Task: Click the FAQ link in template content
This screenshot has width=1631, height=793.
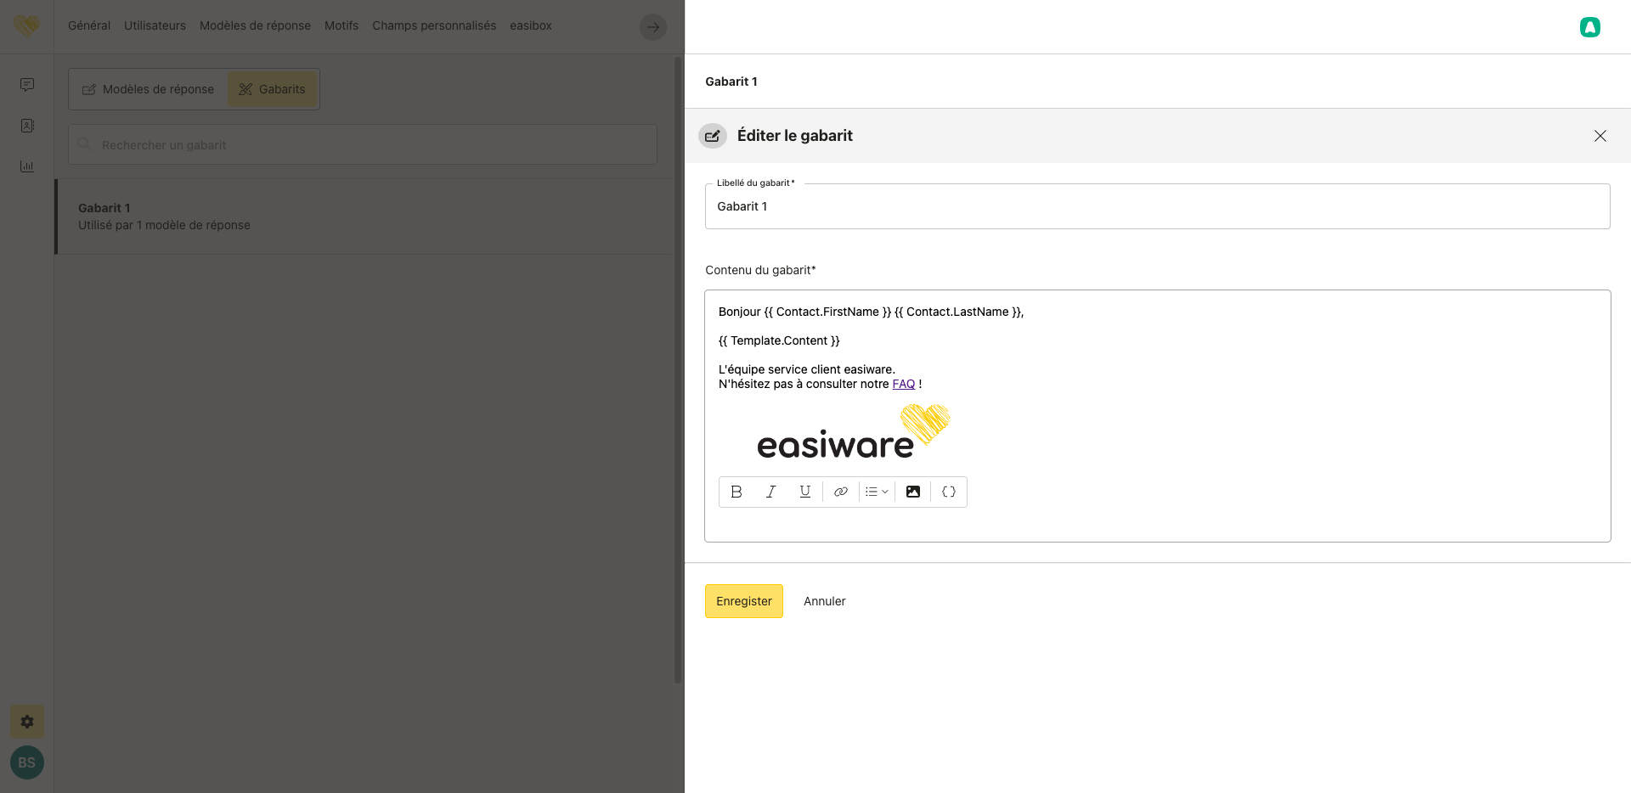Action: click(x=903, y=384)
